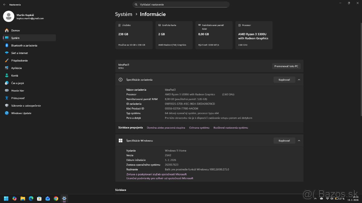
Task: Click the Systém breadcrumb in the heading
Action: tap(123, 14)
